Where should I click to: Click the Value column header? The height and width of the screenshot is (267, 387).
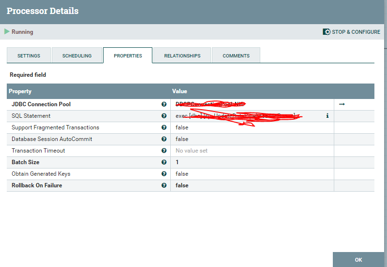tap(179, 91)
